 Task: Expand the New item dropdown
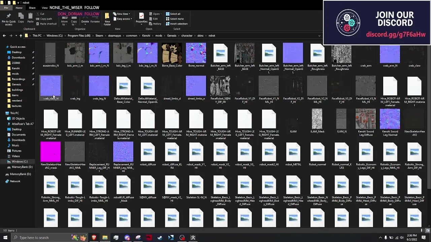(x=121, y=14)
